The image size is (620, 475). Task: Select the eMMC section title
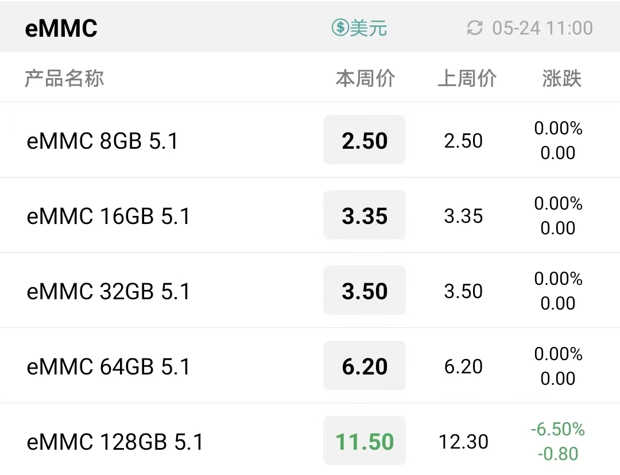click(61, 28)
